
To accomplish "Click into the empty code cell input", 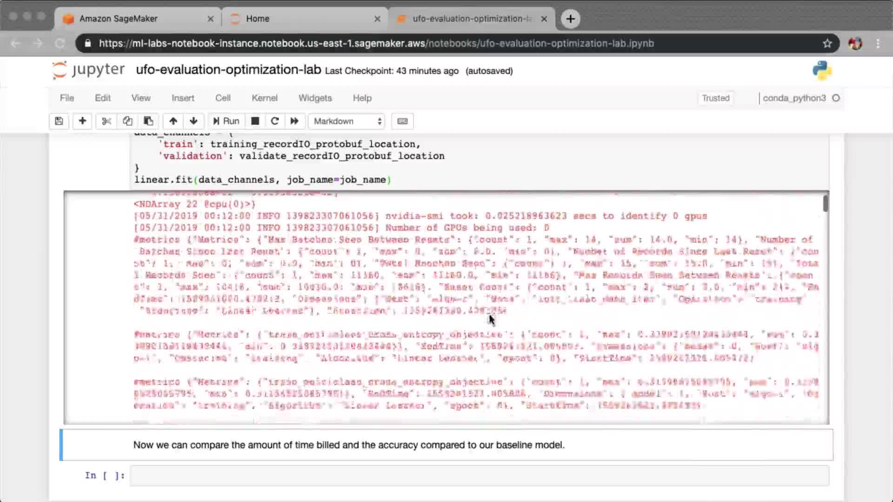I will [479, 476].
